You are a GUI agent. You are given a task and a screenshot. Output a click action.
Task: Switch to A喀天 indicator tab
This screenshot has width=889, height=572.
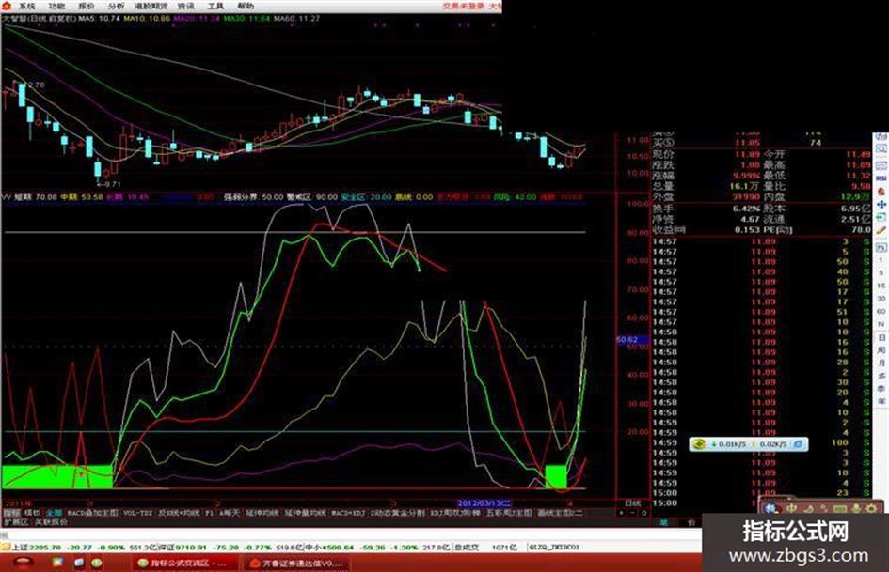point(229,513)
